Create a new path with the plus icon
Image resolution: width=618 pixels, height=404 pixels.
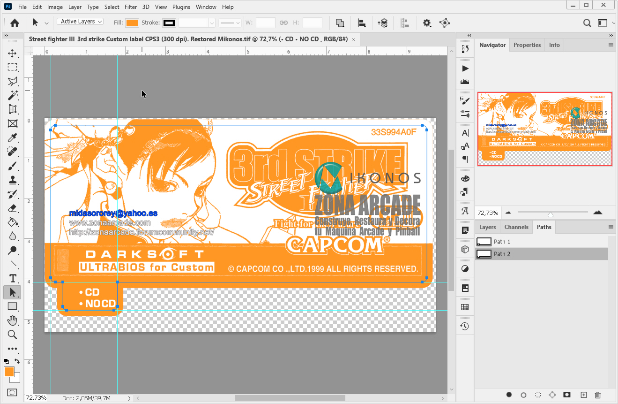pos(584,395)
